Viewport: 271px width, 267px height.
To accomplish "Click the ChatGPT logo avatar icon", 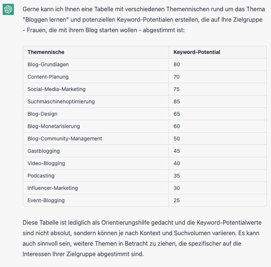I will (x=8, y=9).
